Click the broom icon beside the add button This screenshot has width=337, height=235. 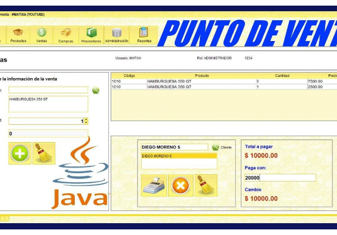(44, 153)
